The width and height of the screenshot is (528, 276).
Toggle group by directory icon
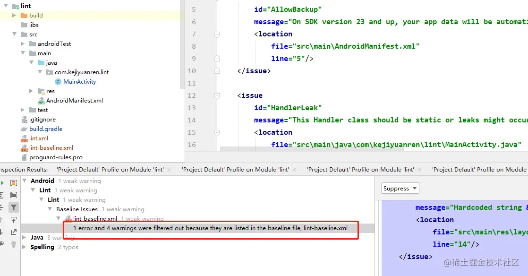(14, 195)
